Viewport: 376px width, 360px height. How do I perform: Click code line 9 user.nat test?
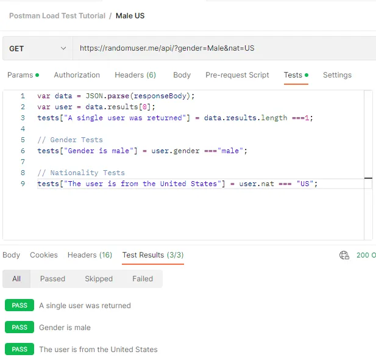coord(177,184)
